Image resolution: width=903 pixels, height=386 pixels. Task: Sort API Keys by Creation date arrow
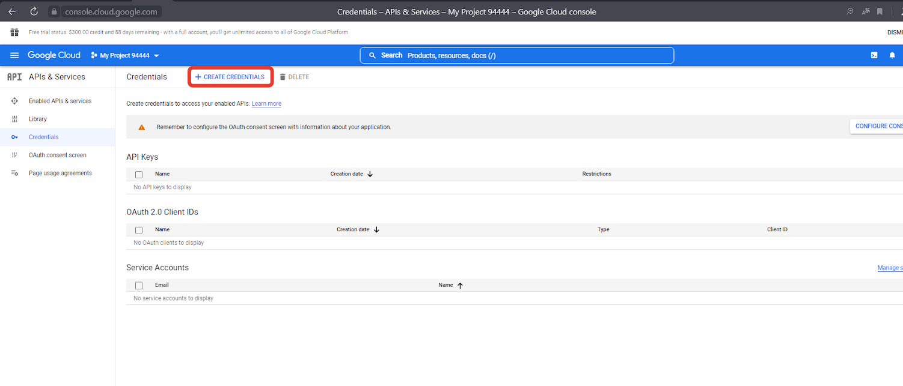point(370,174)
